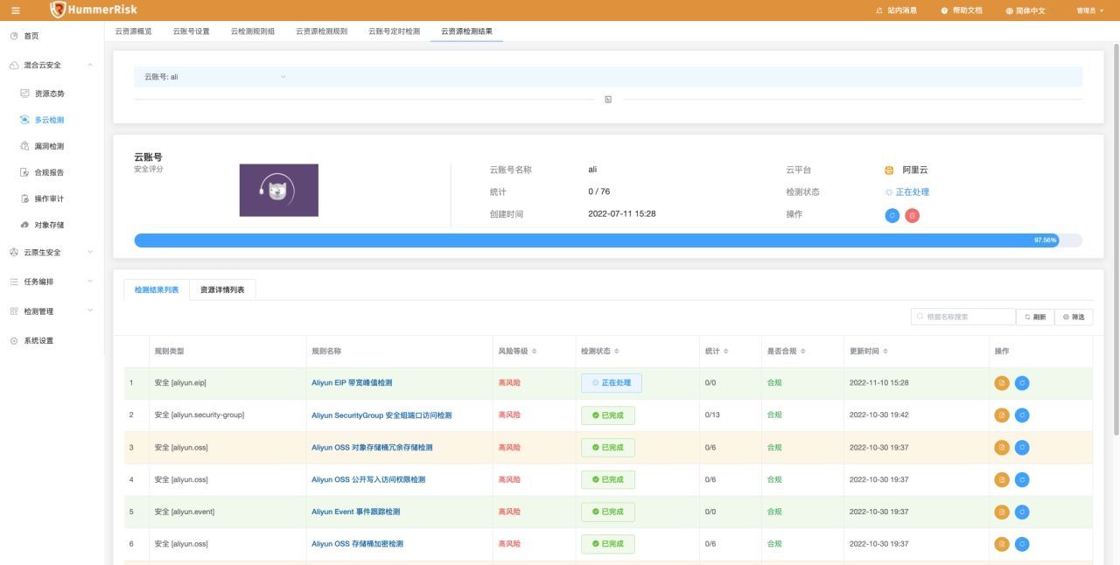Viewport: 1120px width, 565px height.
Task: Click orange log icon in EIP row
Action: click(1003, 383)
